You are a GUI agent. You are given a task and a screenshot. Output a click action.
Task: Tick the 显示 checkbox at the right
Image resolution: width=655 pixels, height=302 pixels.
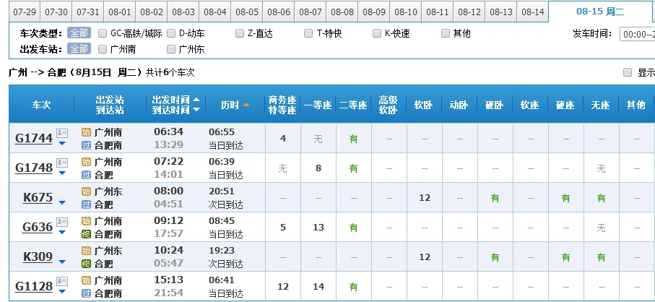tap(628, 73)
